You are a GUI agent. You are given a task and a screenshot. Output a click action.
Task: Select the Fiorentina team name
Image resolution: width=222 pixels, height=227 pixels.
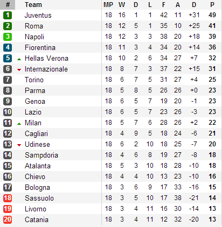40,47
